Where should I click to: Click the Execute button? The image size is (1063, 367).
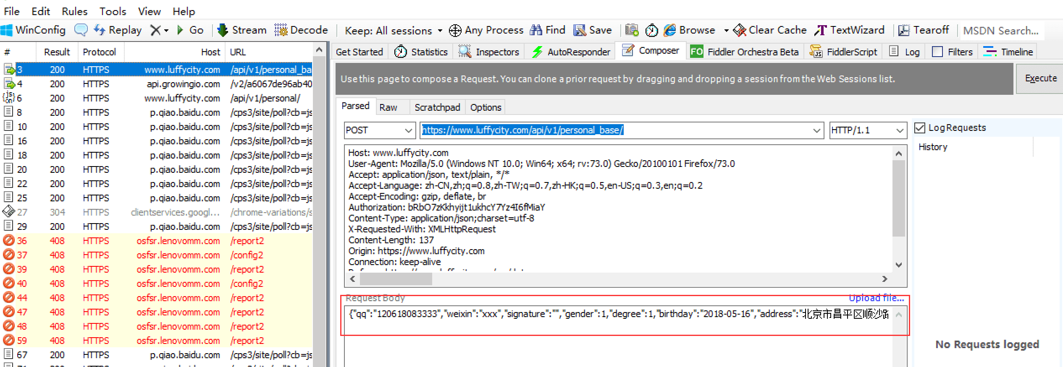(x=1040, y=78)
